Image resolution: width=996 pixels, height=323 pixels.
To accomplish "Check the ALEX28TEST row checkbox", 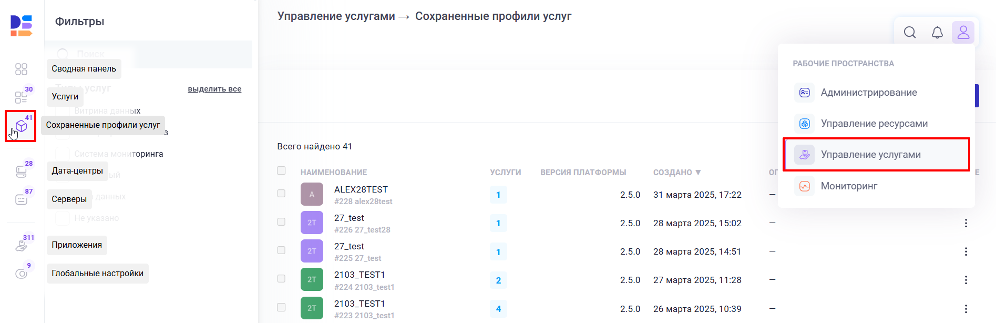I will (281, 194).
